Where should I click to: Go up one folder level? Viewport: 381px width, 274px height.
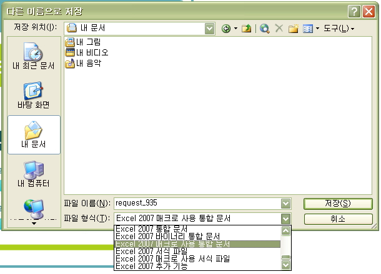[x=246, y=29]
